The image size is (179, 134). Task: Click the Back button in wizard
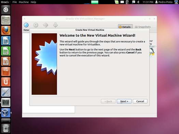click(108, 101)
